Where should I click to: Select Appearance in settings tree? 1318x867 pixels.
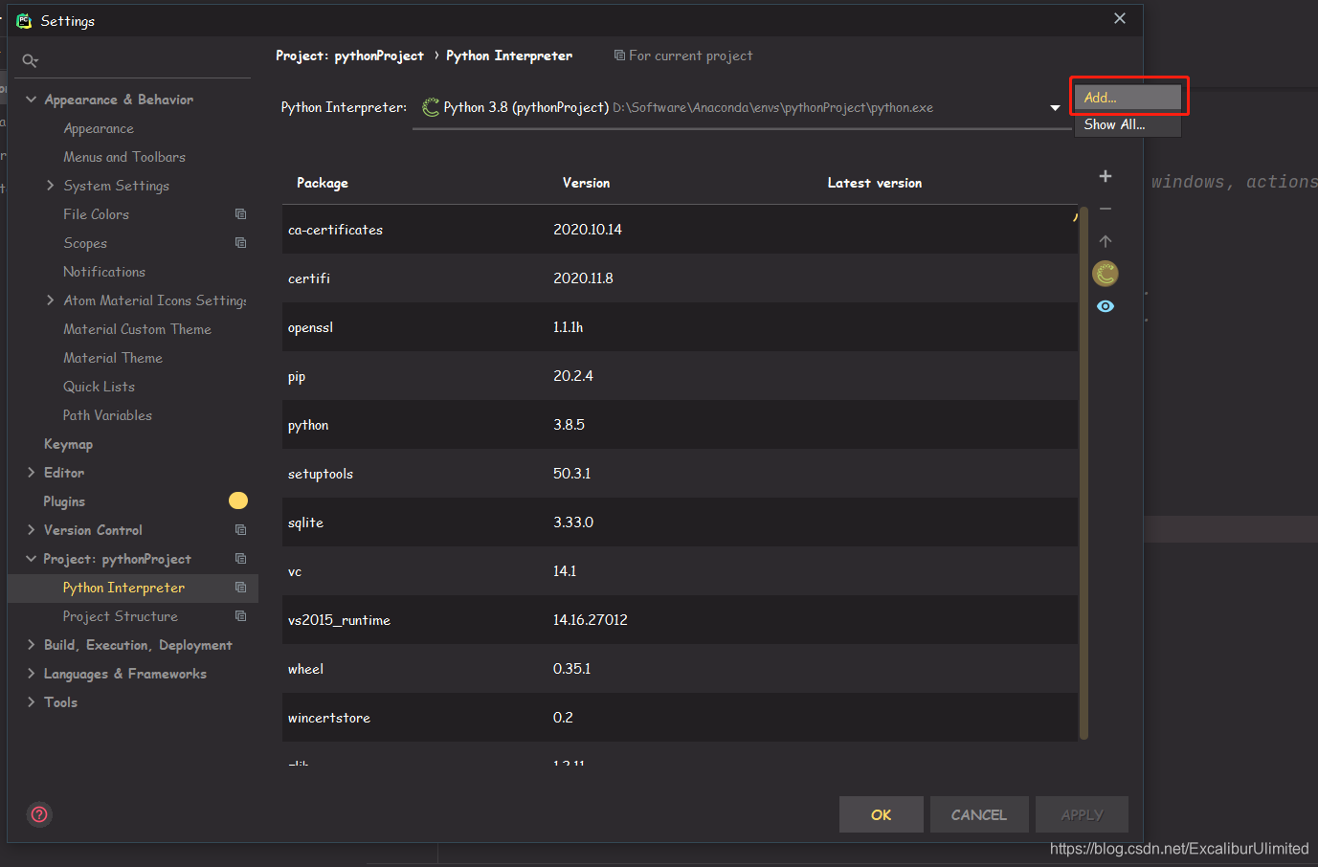pos(99,128)
